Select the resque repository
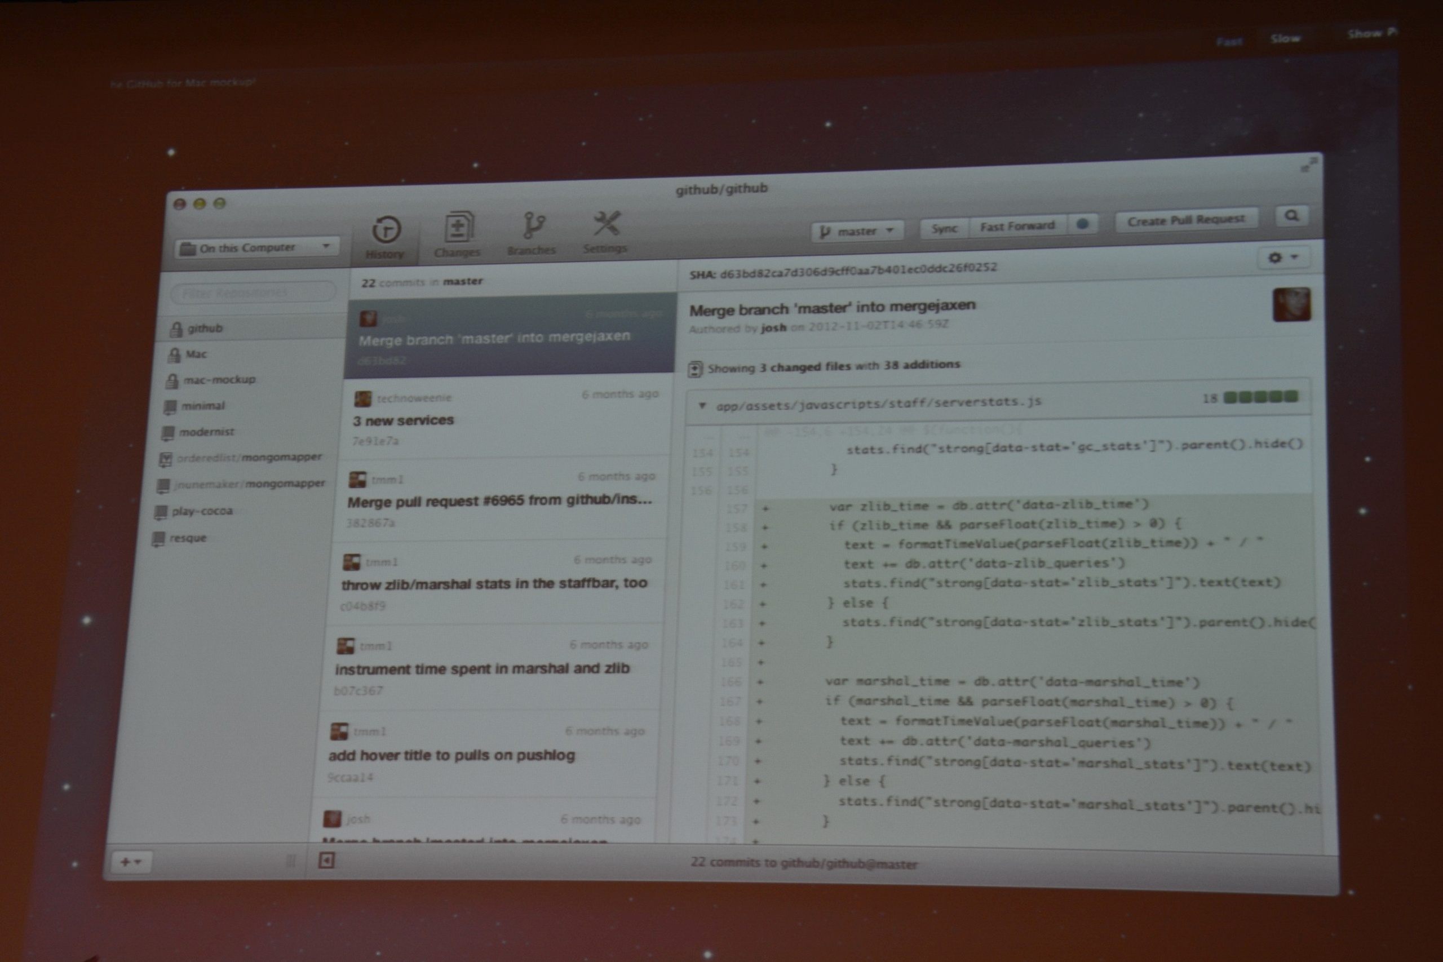Screen dimensions: 1443x962 point(187,538)
